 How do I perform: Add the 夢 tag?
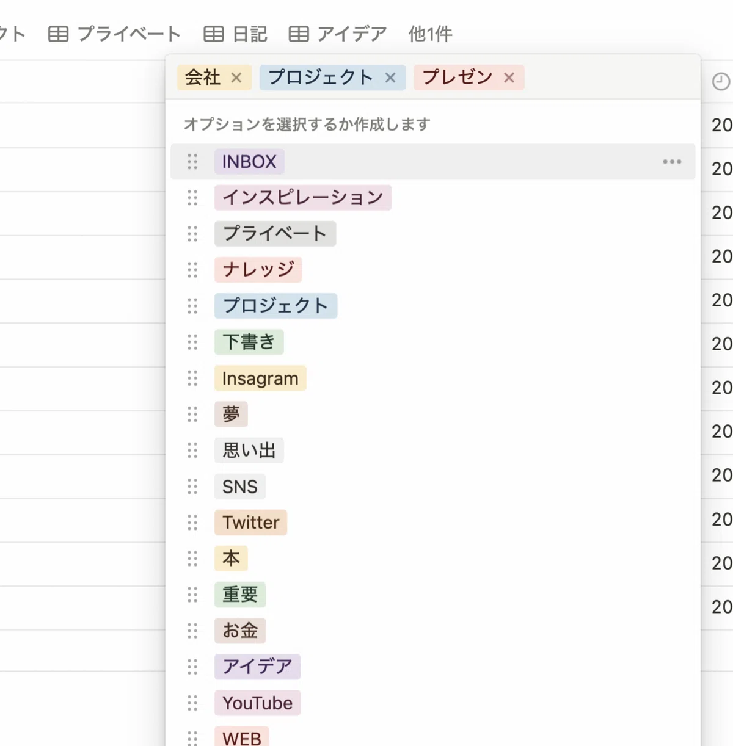(x=231, y=415)
